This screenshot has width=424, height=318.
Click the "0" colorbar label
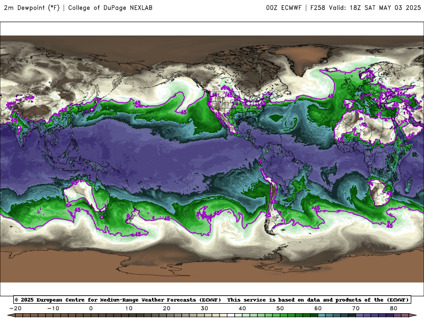coord(91,308)
